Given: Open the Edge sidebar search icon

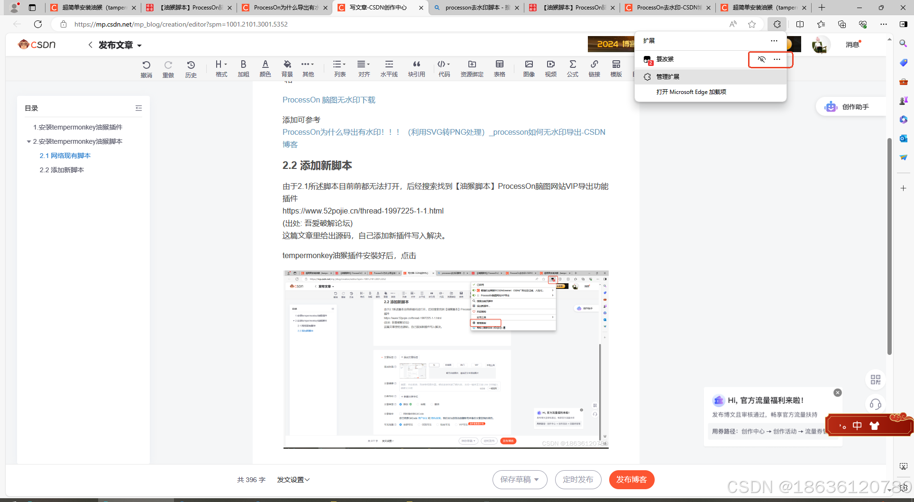Looking at the screenshot, I should [x=903, y=44].
